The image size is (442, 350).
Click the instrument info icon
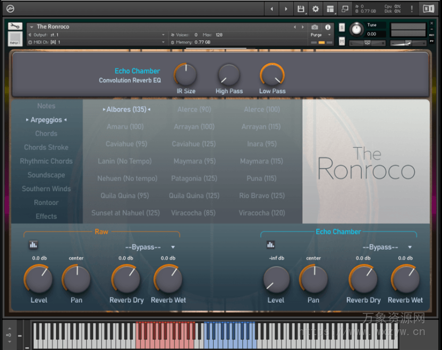point(328,27)
